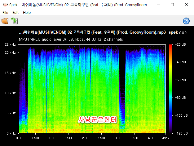Click the 3:00 time axis label
Image resolution: width=194 pixels, height=146 pixels.
tap(118, 138)
